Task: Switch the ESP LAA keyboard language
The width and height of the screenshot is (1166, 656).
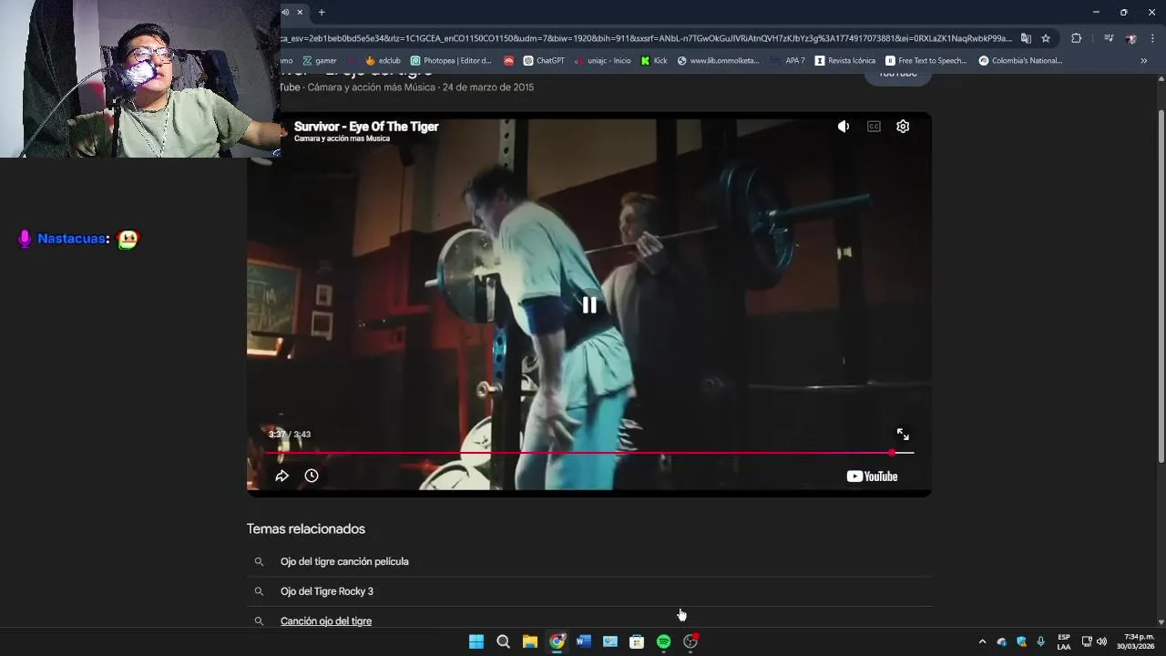Action: (x=1064, y=641)
